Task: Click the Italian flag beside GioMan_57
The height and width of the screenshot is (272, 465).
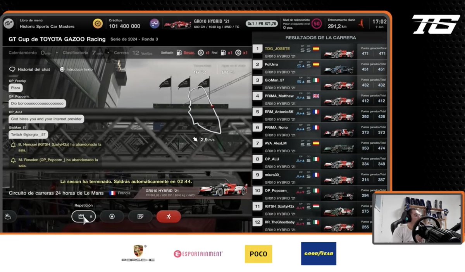Action: (316, 80)
